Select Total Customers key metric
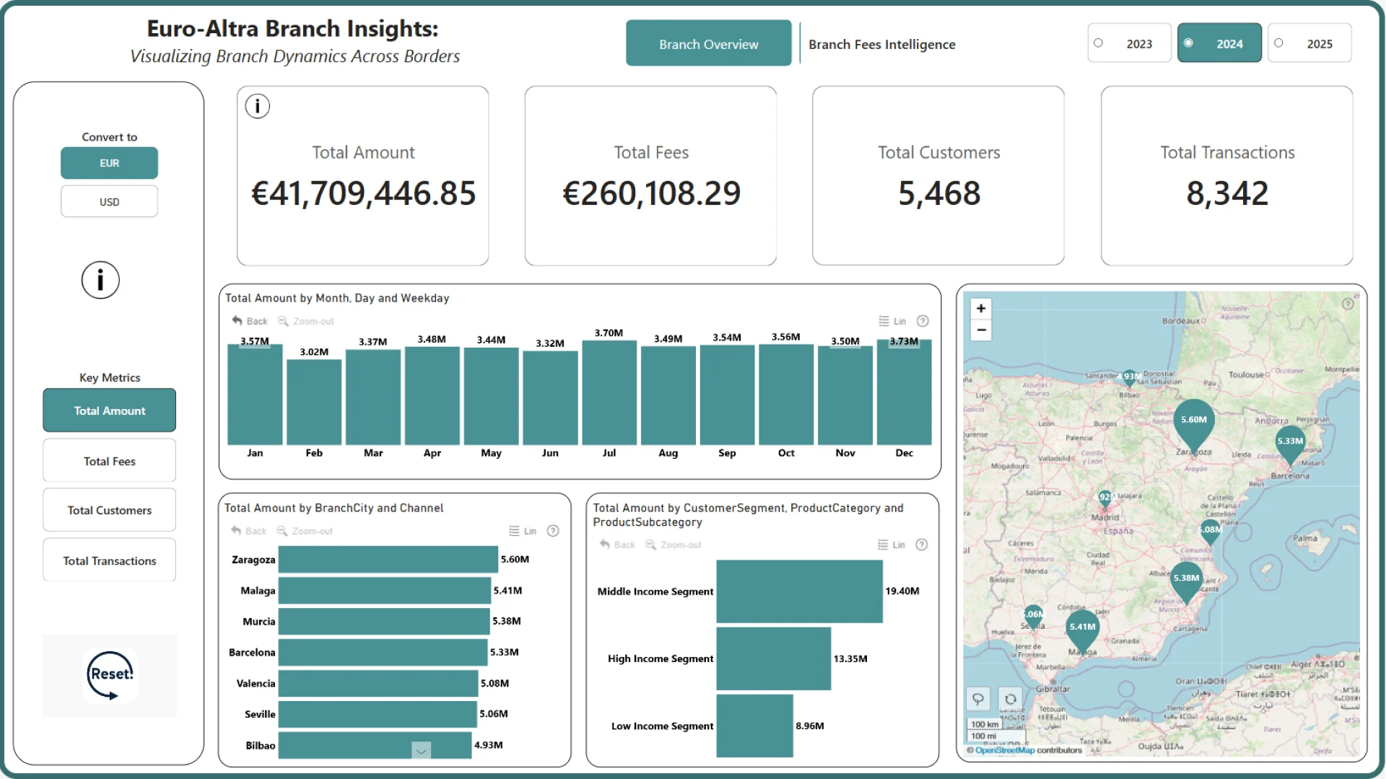Screen dimensions: 1386x779 point(109,510)
